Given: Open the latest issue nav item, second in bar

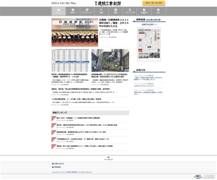Looking at the screenshot, I should 73,11.
